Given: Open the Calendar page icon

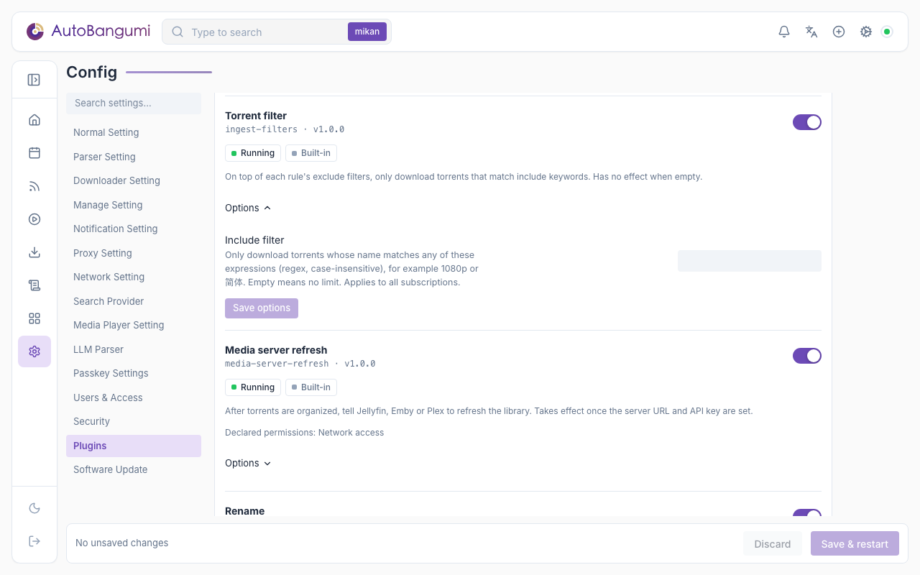Looking at the screenshot, I should [x=34, y=153].
